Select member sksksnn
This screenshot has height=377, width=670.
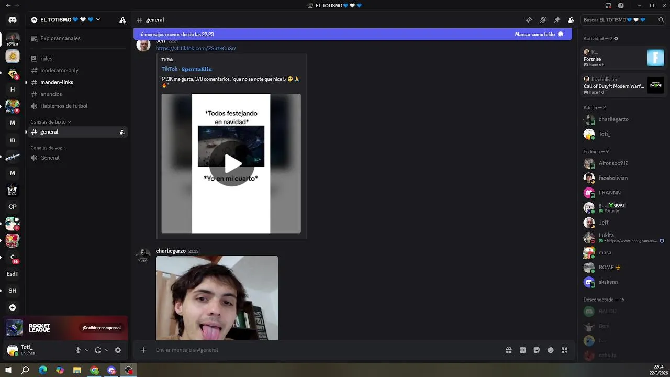coord(624,282)
